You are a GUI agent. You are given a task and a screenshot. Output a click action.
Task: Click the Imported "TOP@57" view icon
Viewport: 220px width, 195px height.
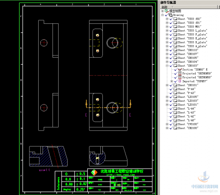[x=180, y=81]
